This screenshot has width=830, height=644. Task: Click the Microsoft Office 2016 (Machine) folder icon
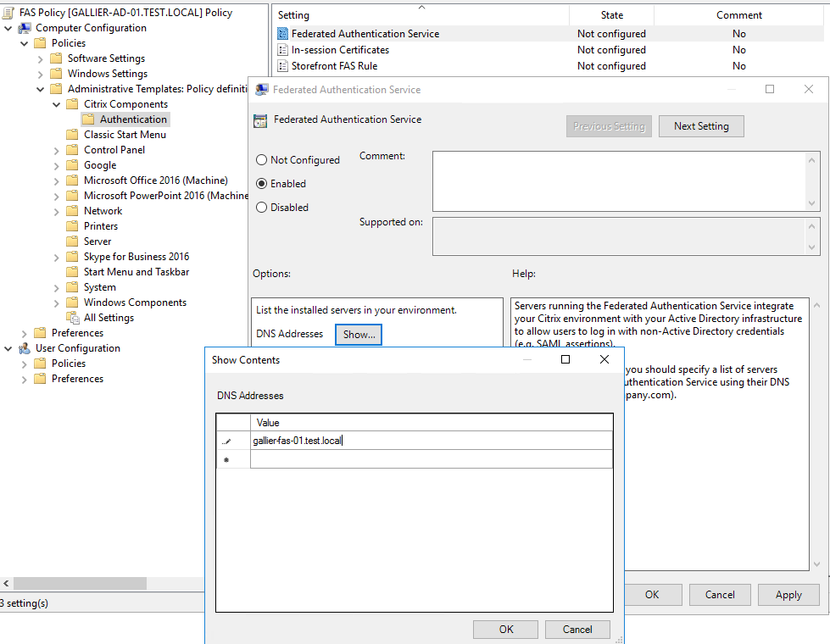(x=73, y=180)
